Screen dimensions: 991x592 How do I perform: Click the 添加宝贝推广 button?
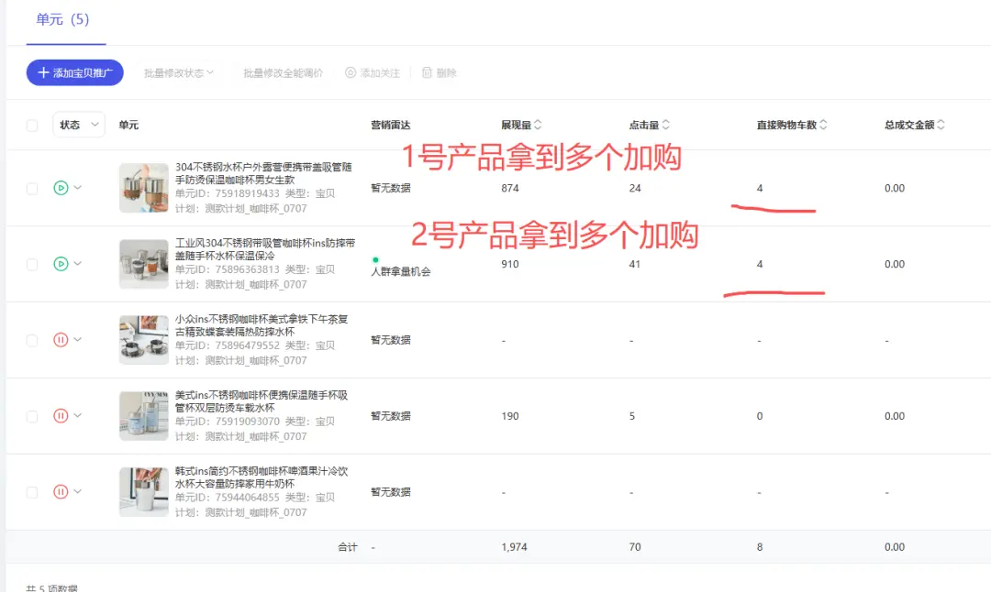(74, 72)
